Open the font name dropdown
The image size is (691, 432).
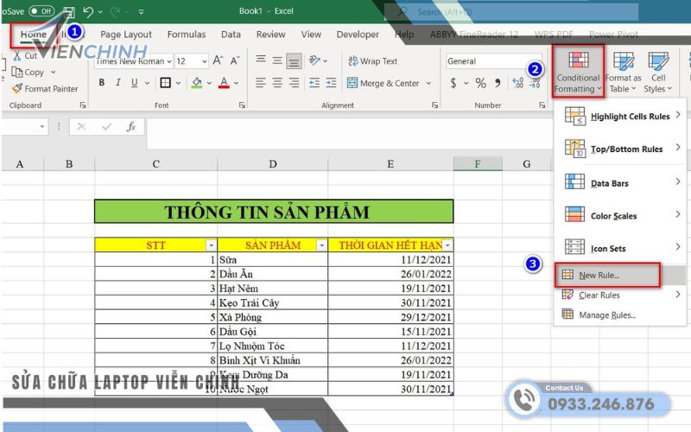point(169,61)
